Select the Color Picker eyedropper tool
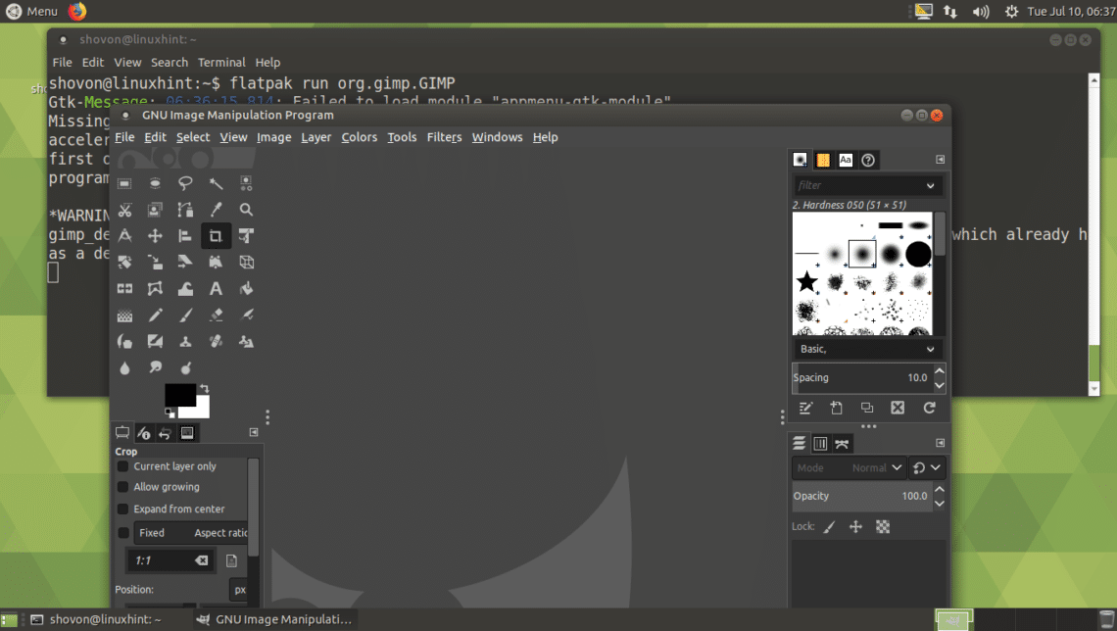The image size is (1117, 631). 216,210
